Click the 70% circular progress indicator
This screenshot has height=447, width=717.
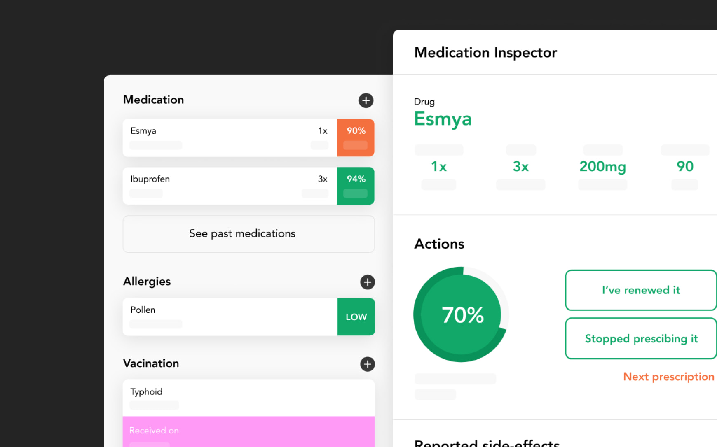pos(462,315)
